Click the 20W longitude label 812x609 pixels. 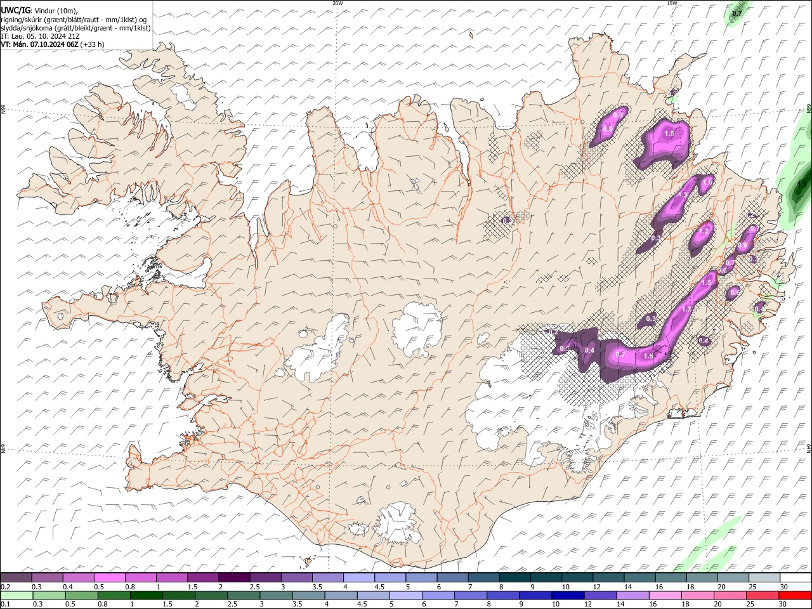(337, 3)
